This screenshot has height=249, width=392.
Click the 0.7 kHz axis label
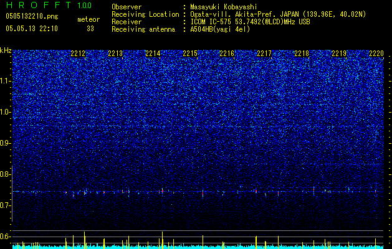[x=6, y=205]
